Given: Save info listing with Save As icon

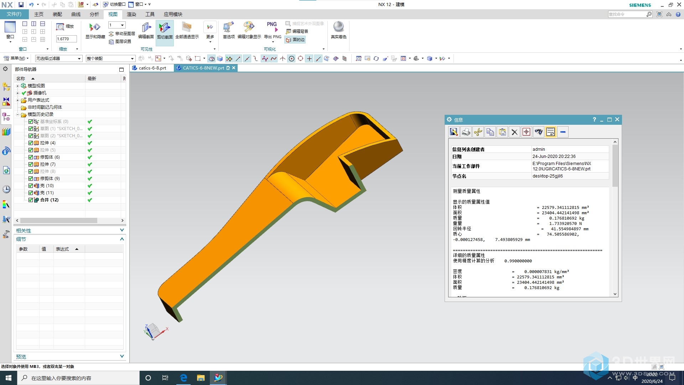Looking at the screenshot, I should [454, 132].
